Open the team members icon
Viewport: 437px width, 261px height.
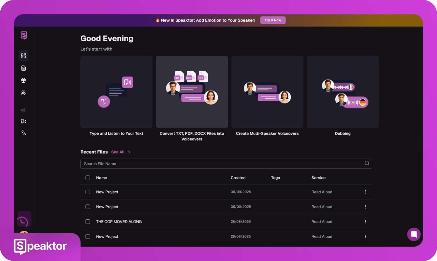coord(24,93)
